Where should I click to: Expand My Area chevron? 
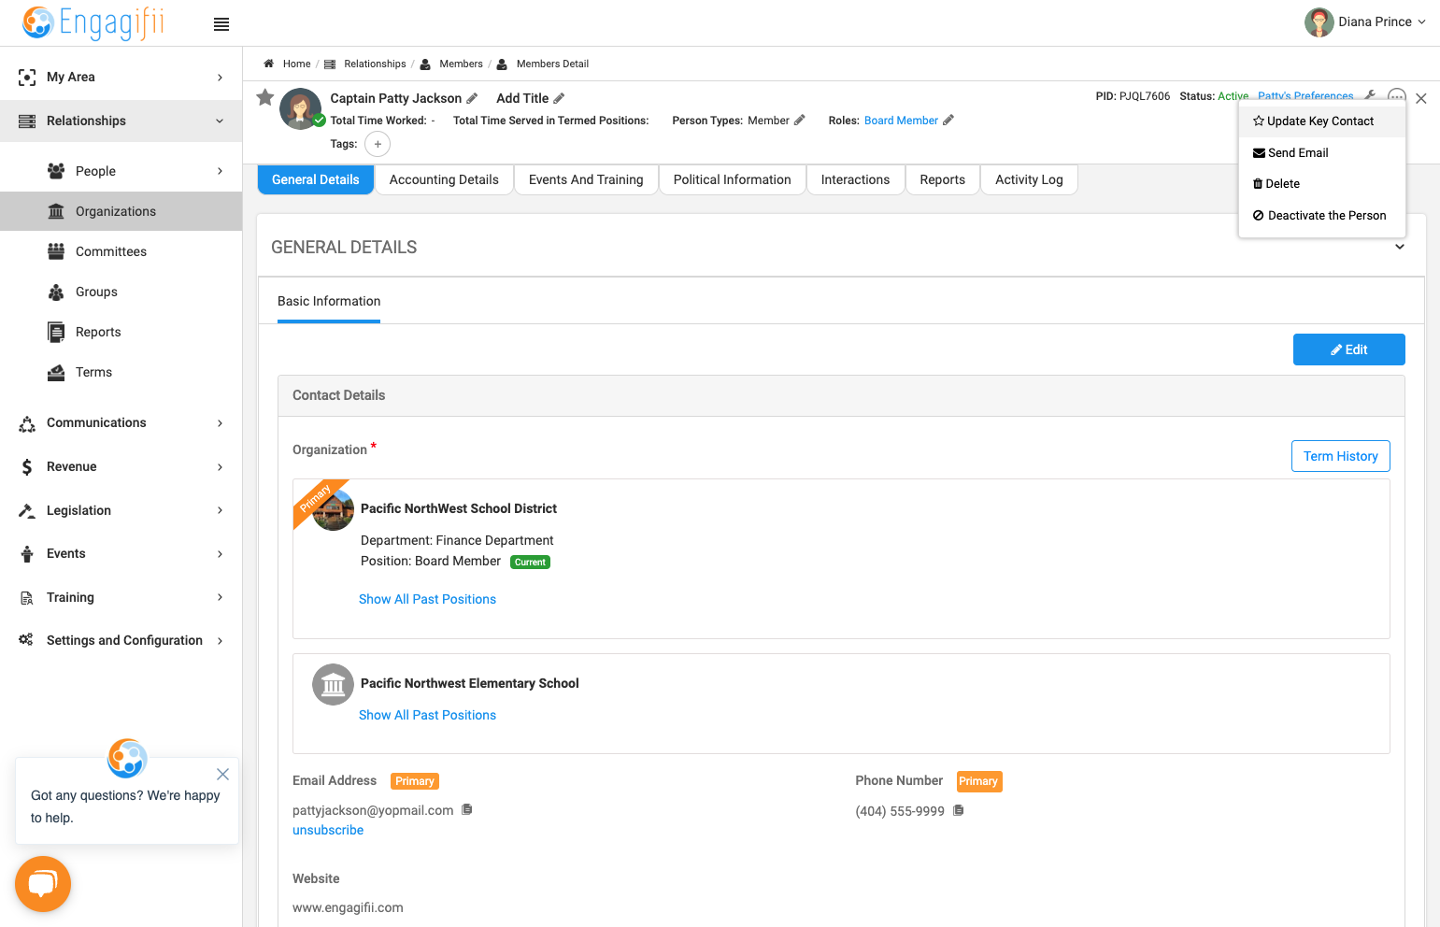pyautogui.click(x=220, y=78)
